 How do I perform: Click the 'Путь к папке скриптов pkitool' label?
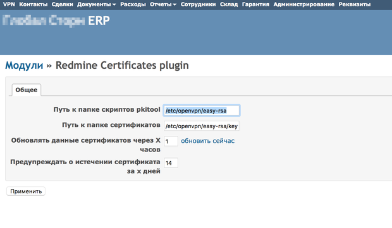point(107,110)
